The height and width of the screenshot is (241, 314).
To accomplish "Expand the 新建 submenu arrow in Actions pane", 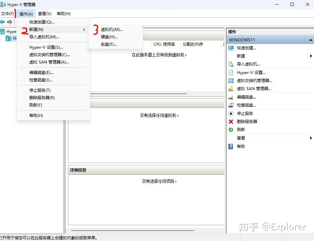I will pos(311,56).
